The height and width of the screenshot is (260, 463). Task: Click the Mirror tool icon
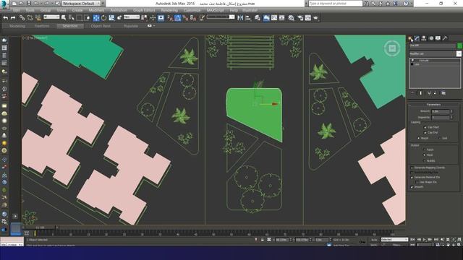tap(240, 18)
